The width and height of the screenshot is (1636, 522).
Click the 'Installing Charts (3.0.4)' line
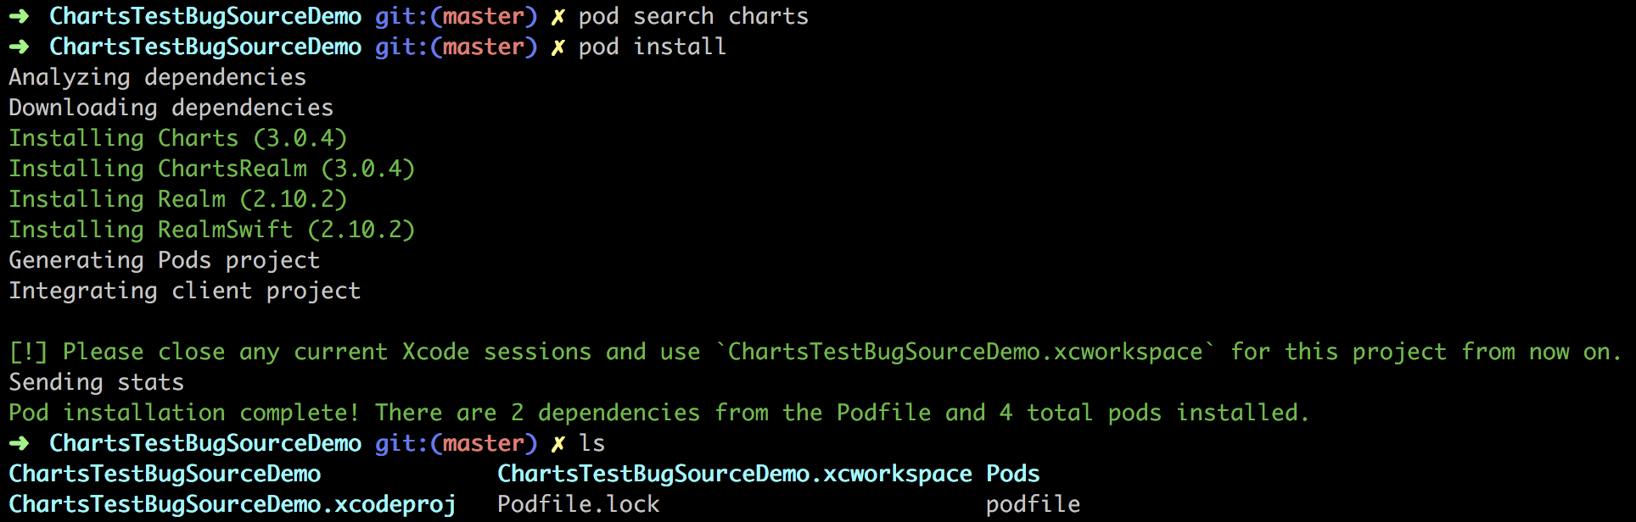[178, 138]
